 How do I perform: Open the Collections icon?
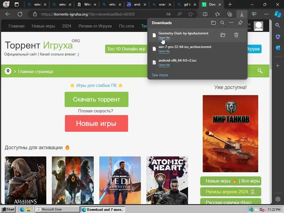coord(229,14)
